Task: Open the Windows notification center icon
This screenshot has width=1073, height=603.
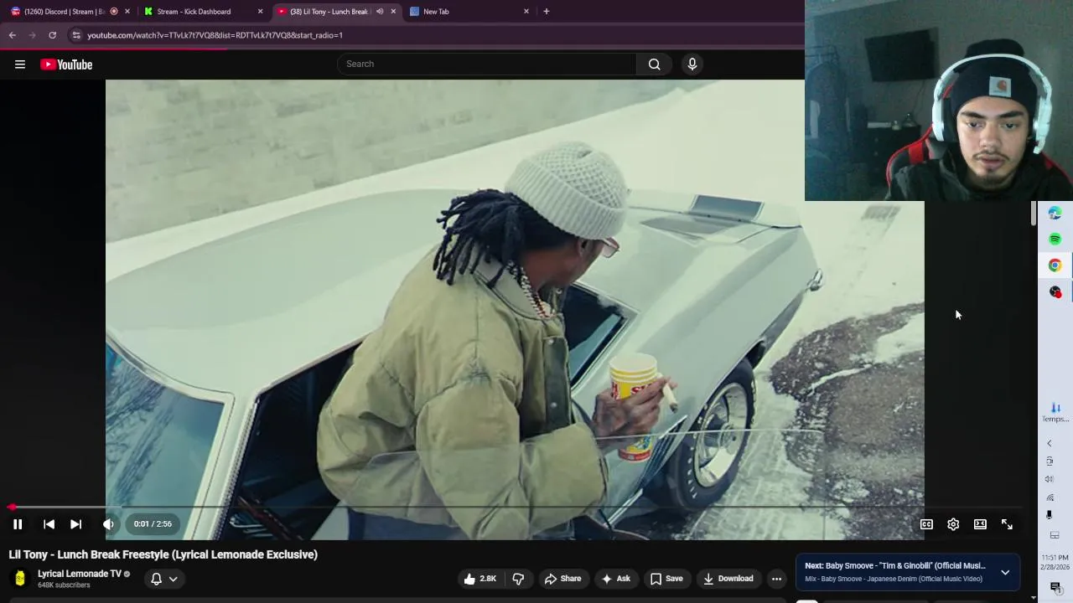Action: tap(1055, 587)
